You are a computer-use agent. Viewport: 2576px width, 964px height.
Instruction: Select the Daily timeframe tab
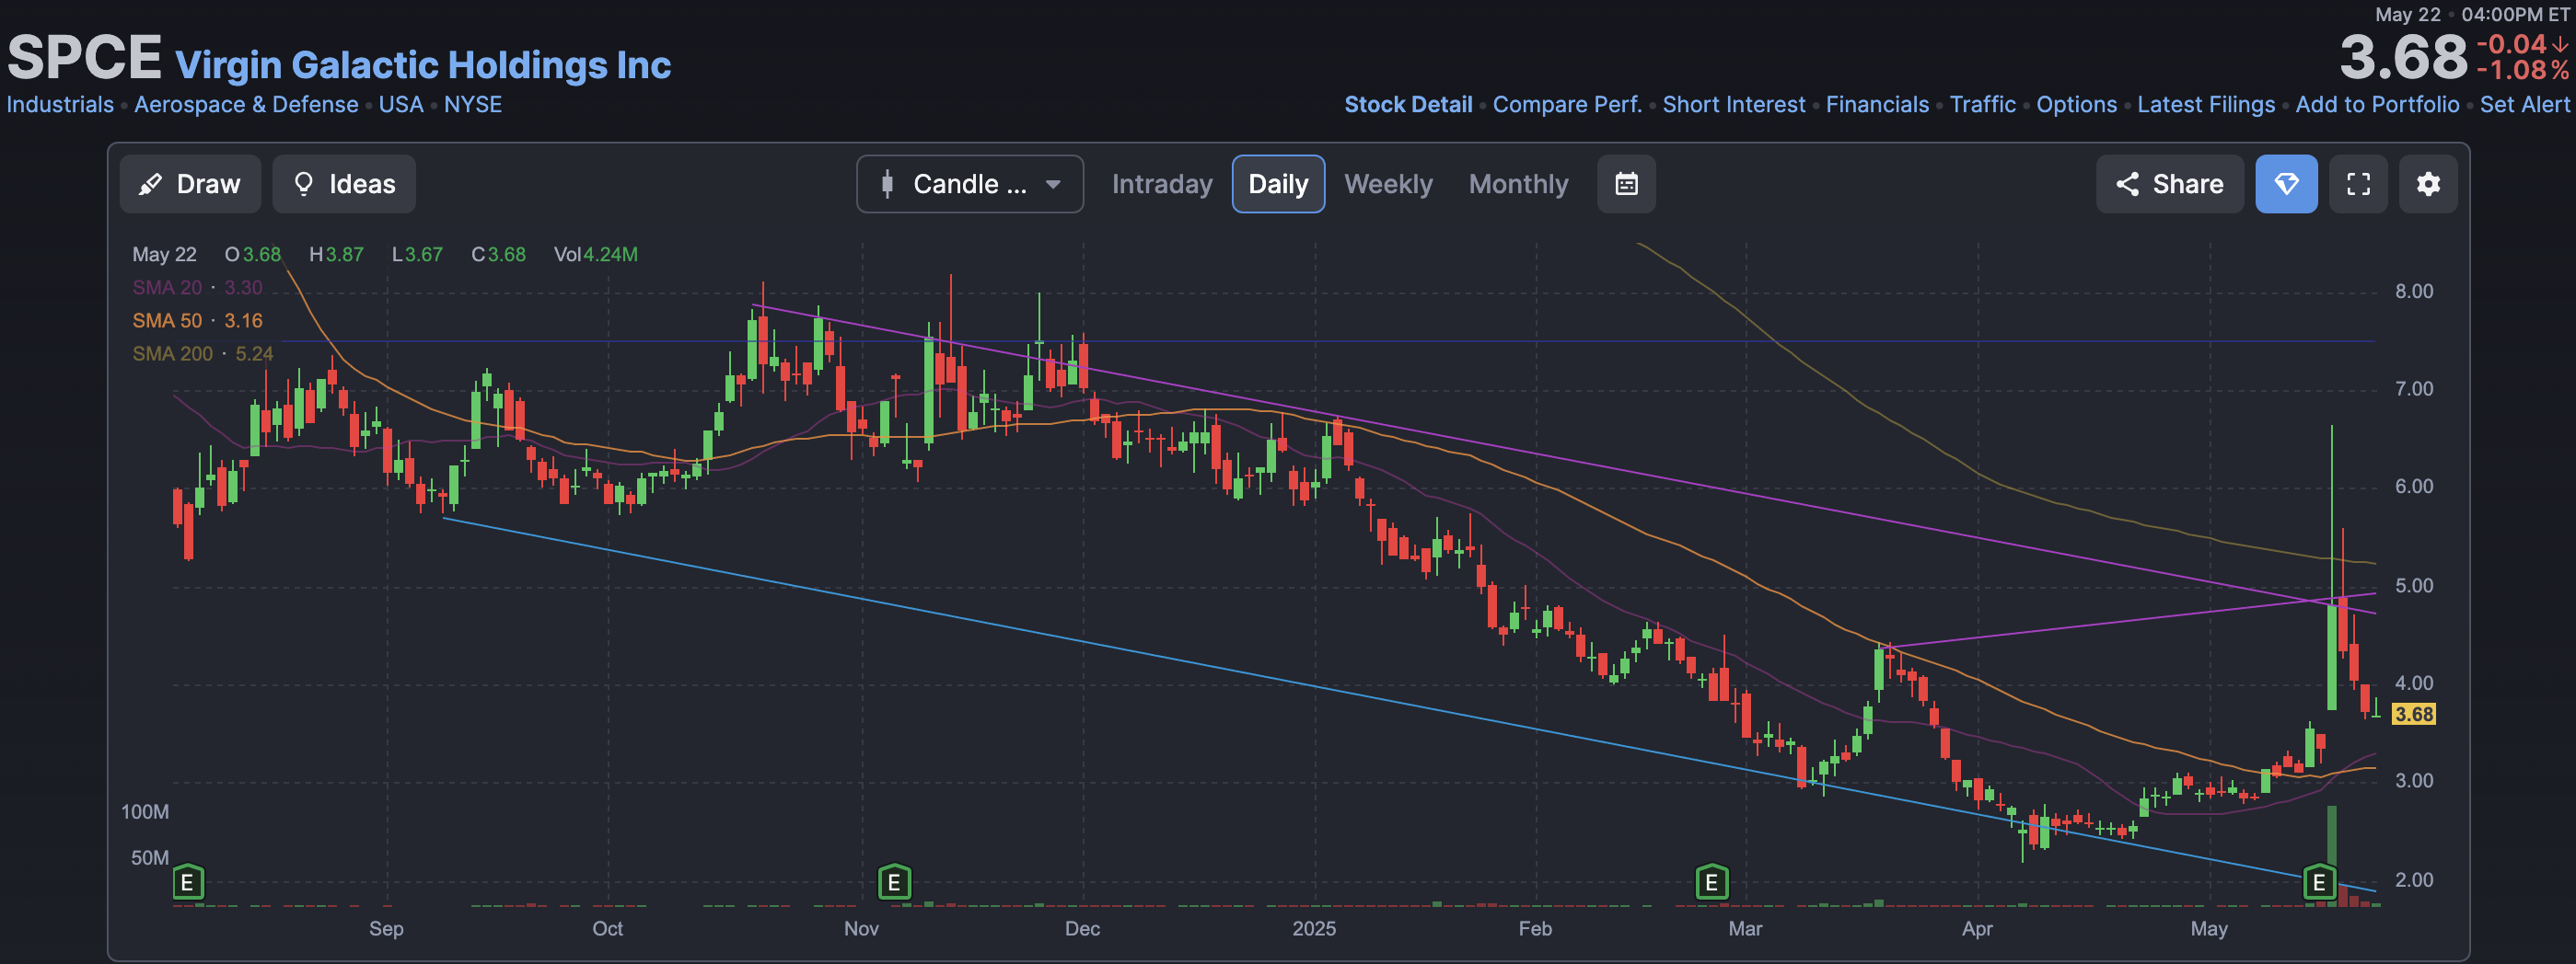[1278, 184]
